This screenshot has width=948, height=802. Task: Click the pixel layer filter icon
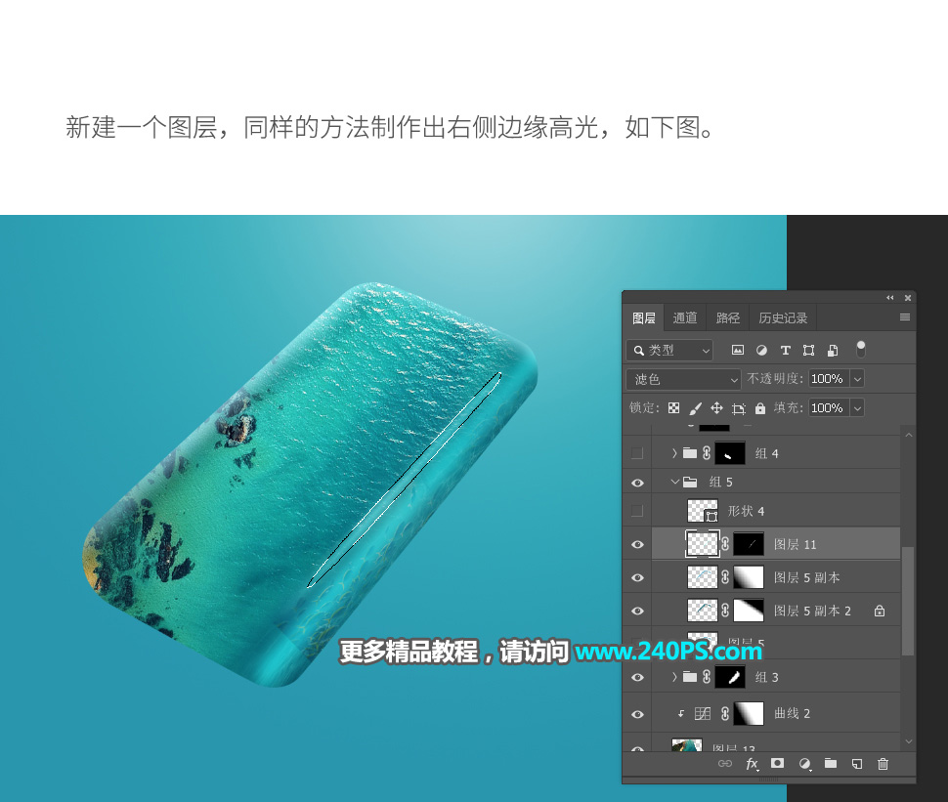click(738, 350)
